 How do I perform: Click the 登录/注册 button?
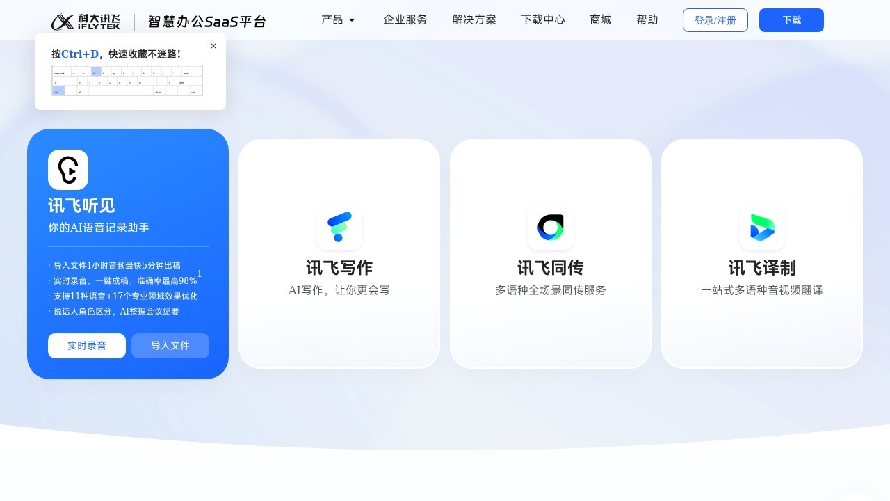[x=715, y=20]
